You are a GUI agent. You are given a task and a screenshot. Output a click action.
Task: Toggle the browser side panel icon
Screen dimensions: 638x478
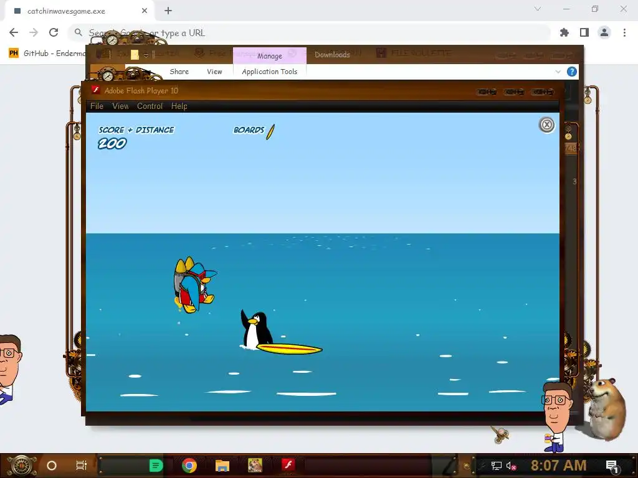point(584,32)
